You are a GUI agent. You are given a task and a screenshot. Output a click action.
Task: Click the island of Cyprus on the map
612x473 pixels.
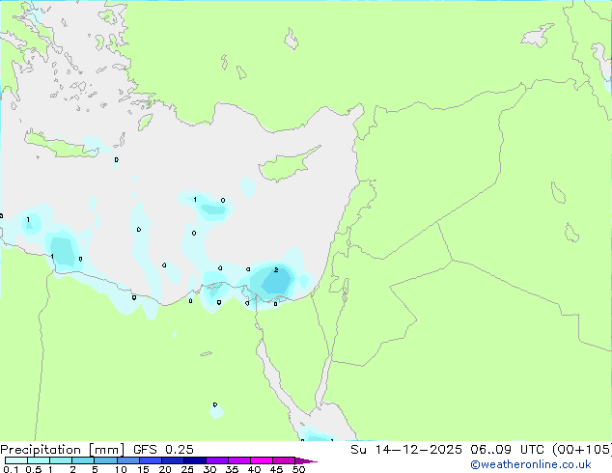click(285, 166)
